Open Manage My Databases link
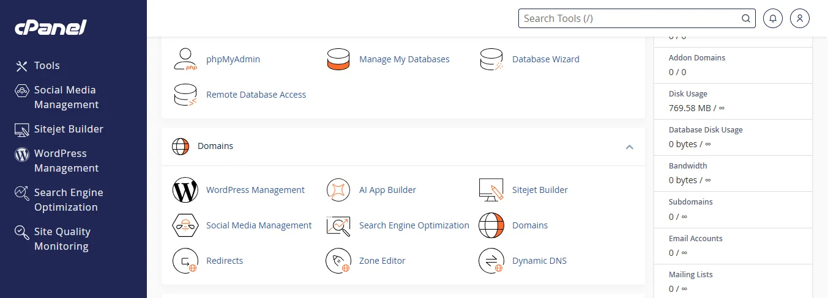Viewport: 828px width, 298px height. point(405,59)
